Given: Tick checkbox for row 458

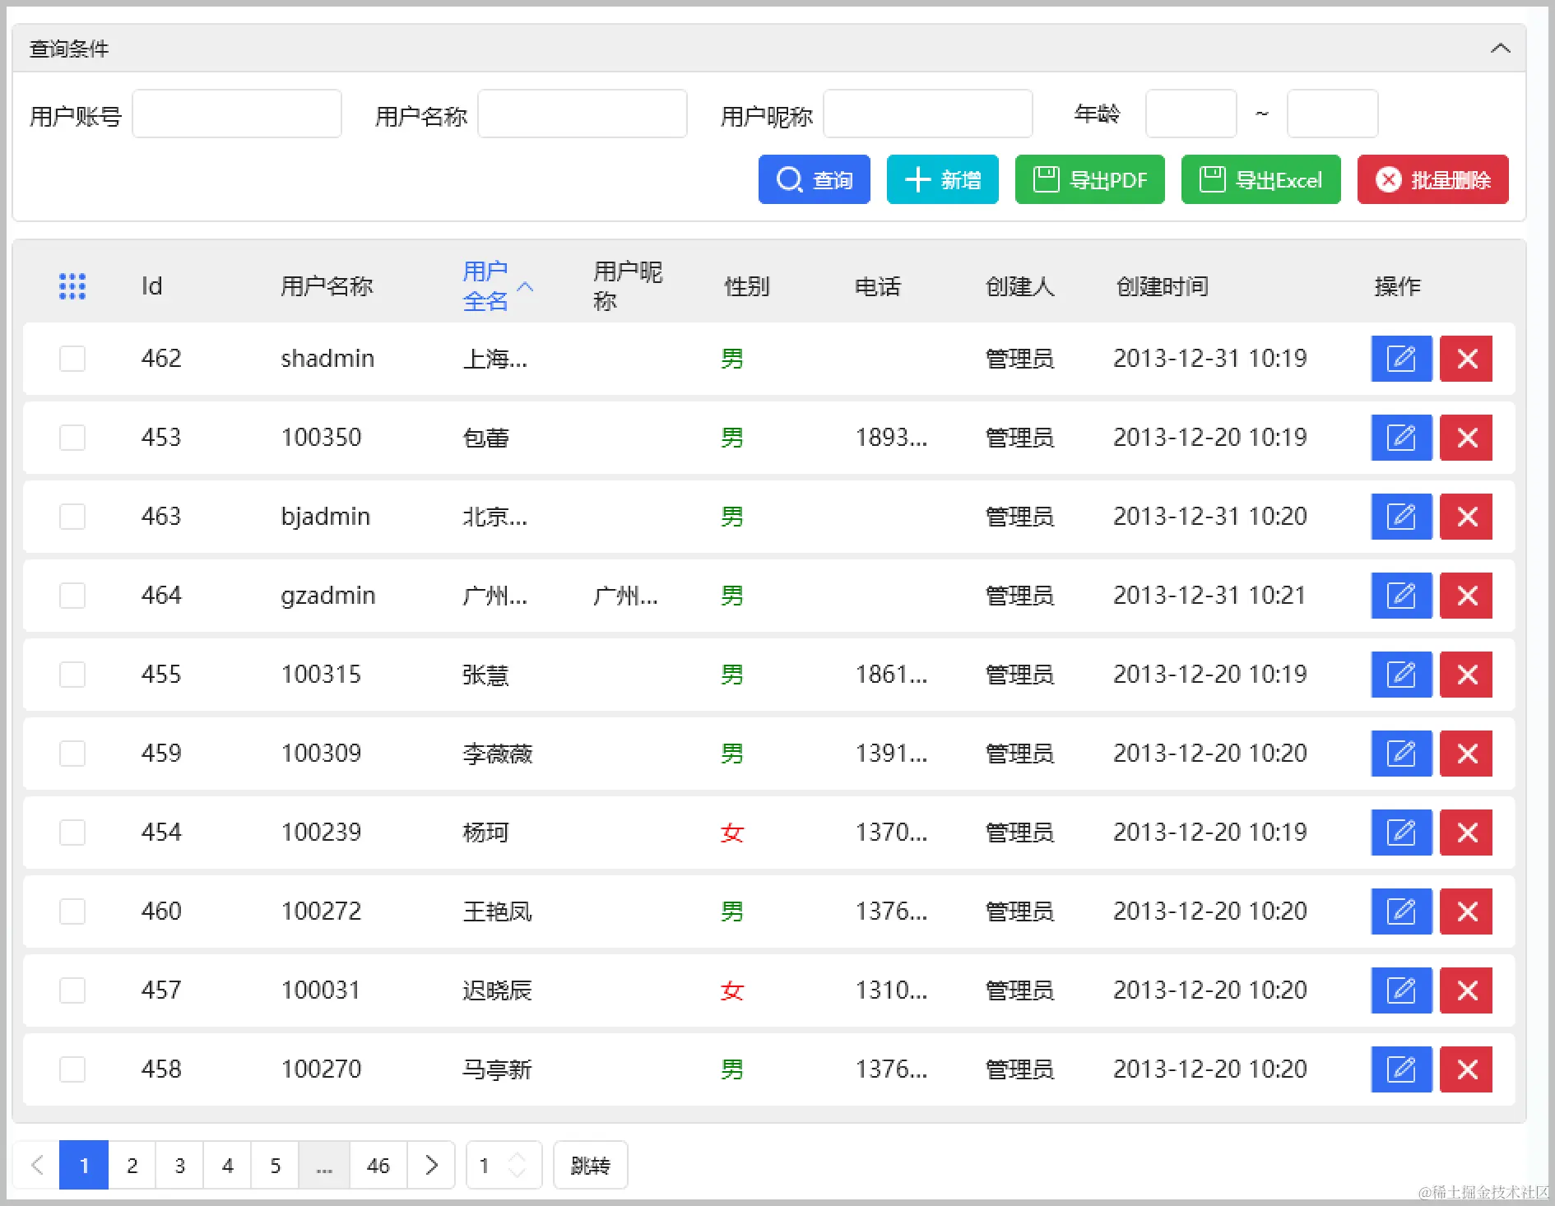Looking at the screenshot, I should pyautogui.click(x=72, y=1069).
